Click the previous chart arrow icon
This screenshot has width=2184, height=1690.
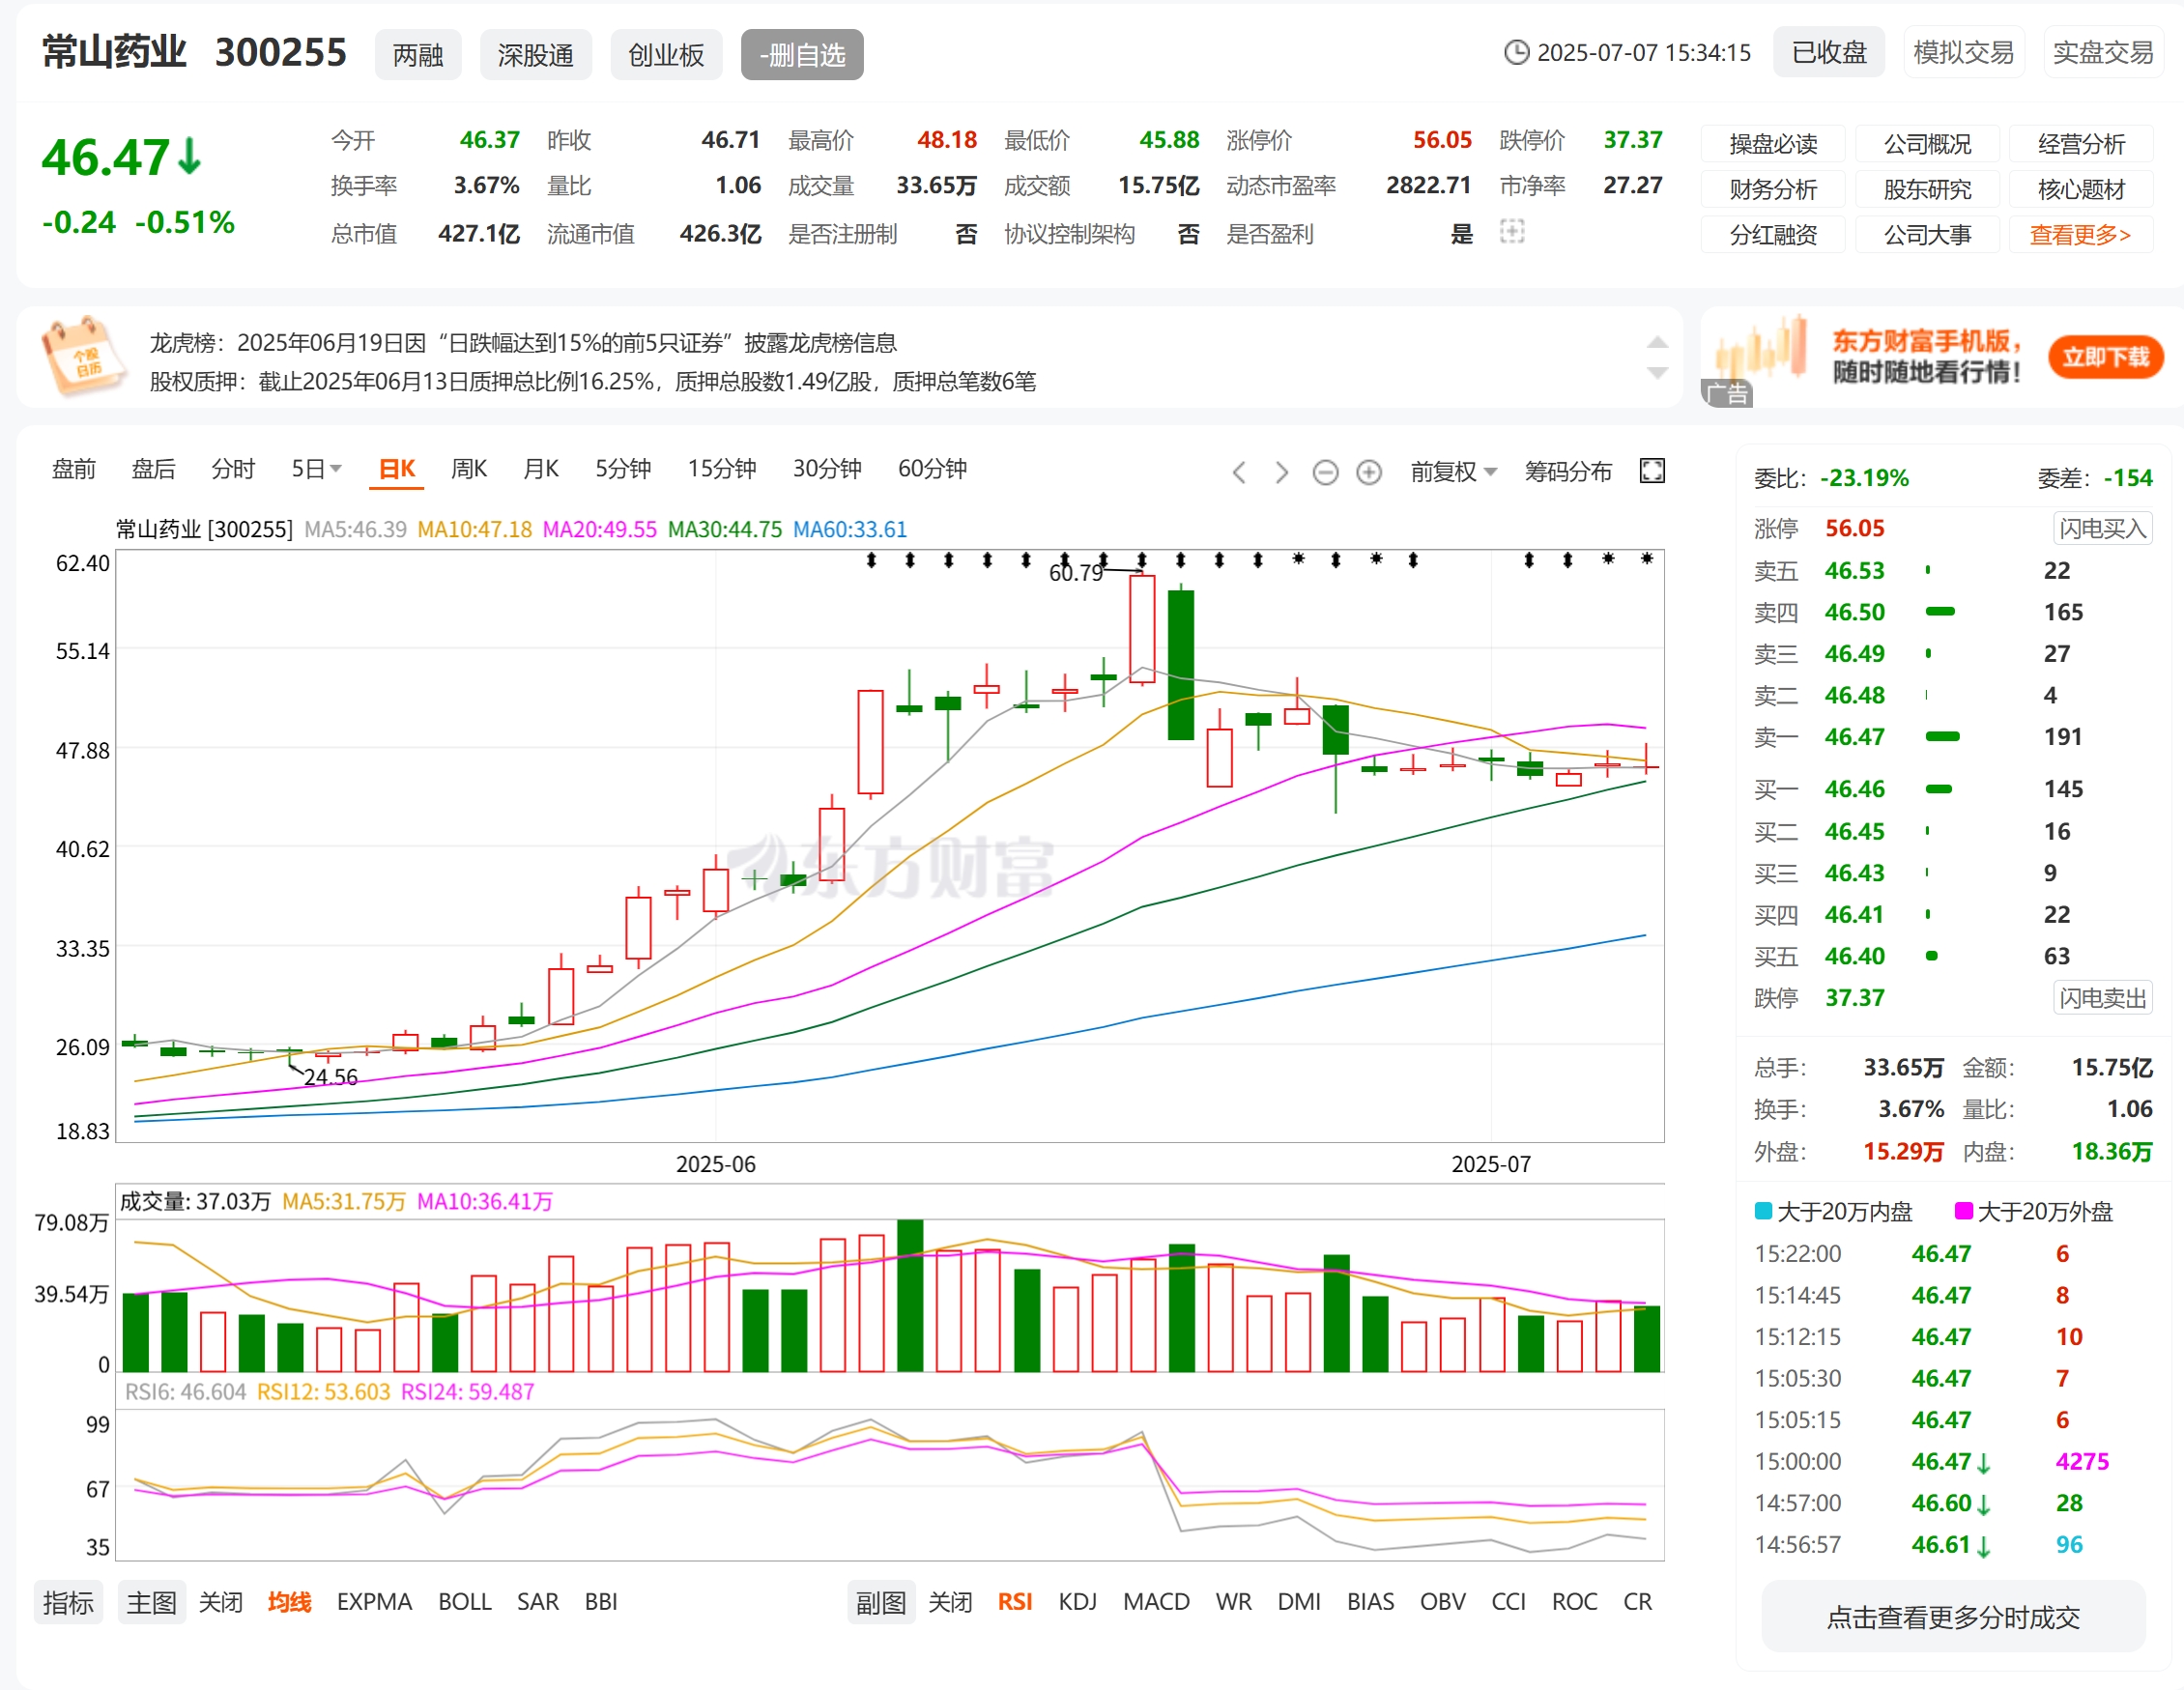[1239, 472]
